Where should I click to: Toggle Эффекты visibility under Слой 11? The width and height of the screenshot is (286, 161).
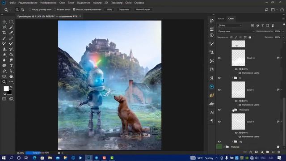pos(236,69)
